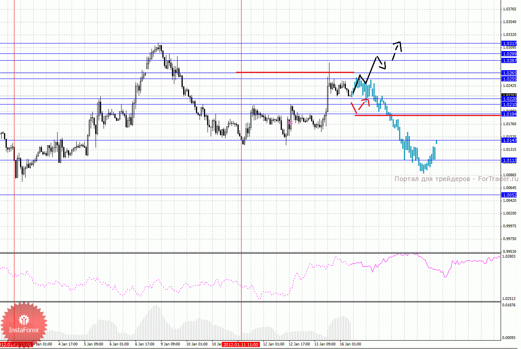This screenshot has width=521, height=349.
Task: Click the red dashed arrow on the chart
Action: pyautogui.click(x=364, y=102)
